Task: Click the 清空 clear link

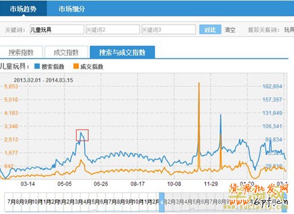Action: pyautogui.click(x=230, y=30)
